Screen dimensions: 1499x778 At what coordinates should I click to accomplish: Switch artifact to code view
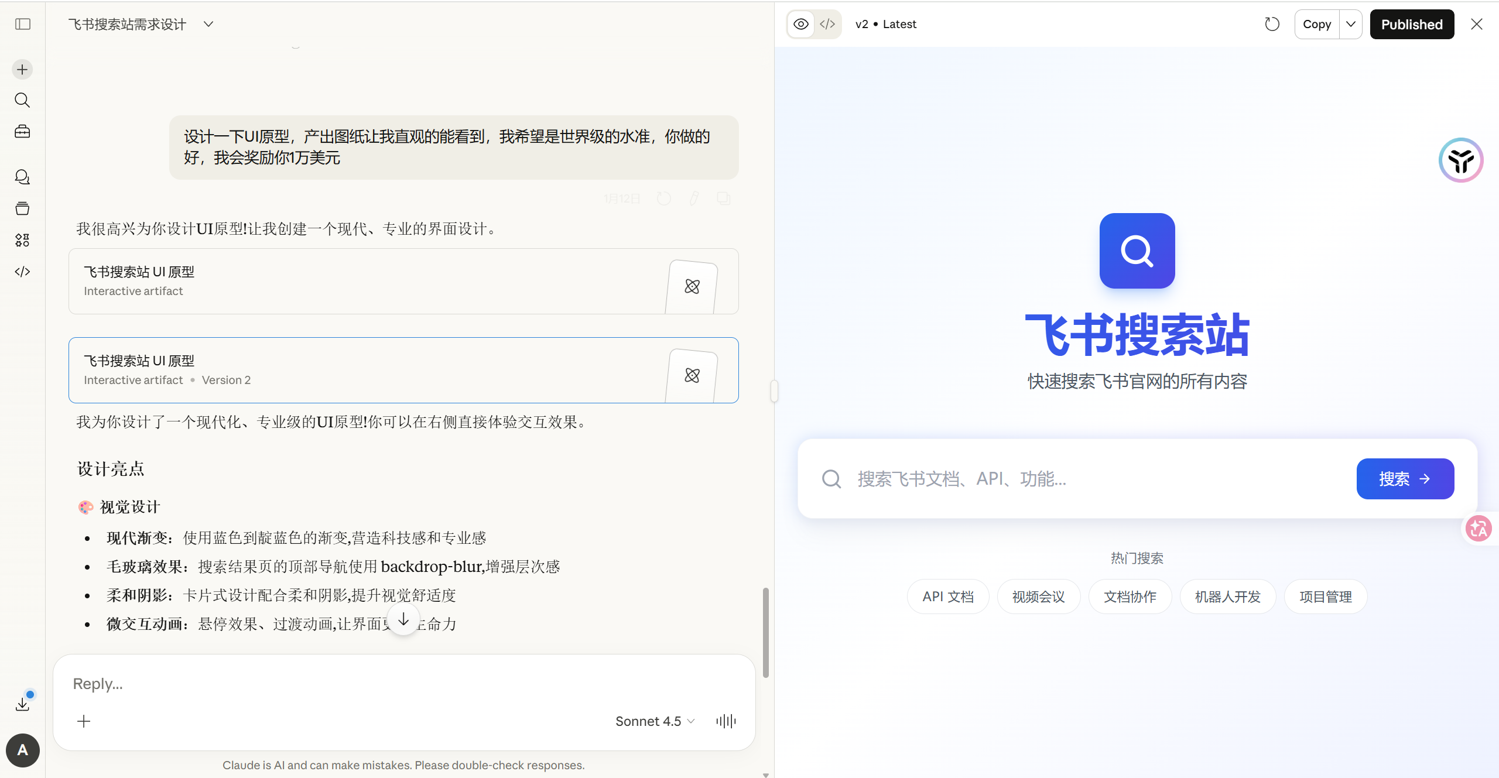click(x=827, y=24)
